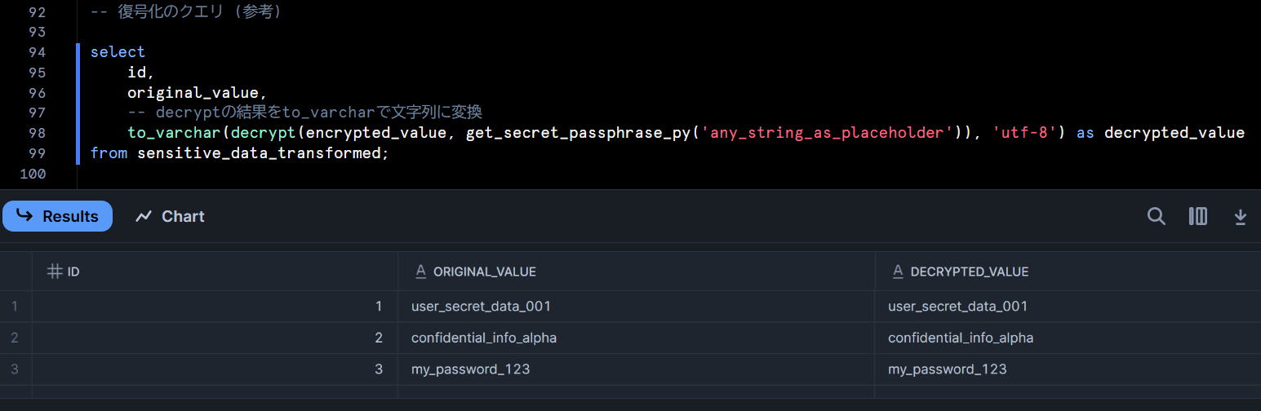Screen dimensions: 1261x411
Task: Select row number 2 in results
Action: coord(16,338)
